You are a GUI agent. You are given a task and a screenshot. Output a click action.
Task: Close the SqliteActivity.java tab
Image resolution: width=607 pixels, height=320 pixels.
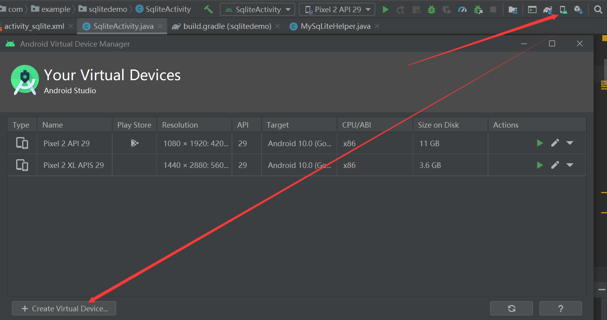[160, 26]
